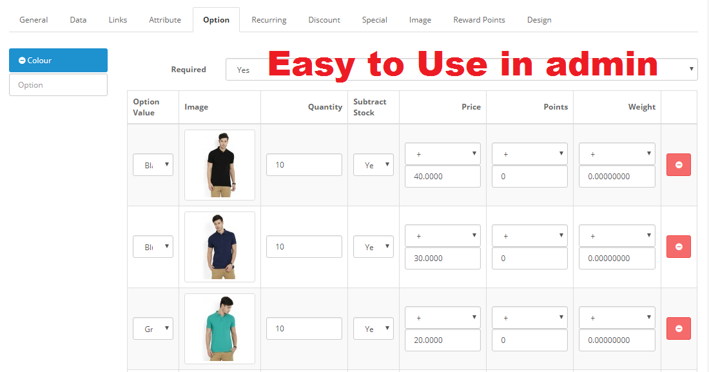
Task: Open the Links tab
Action: [x=117, y=20]
